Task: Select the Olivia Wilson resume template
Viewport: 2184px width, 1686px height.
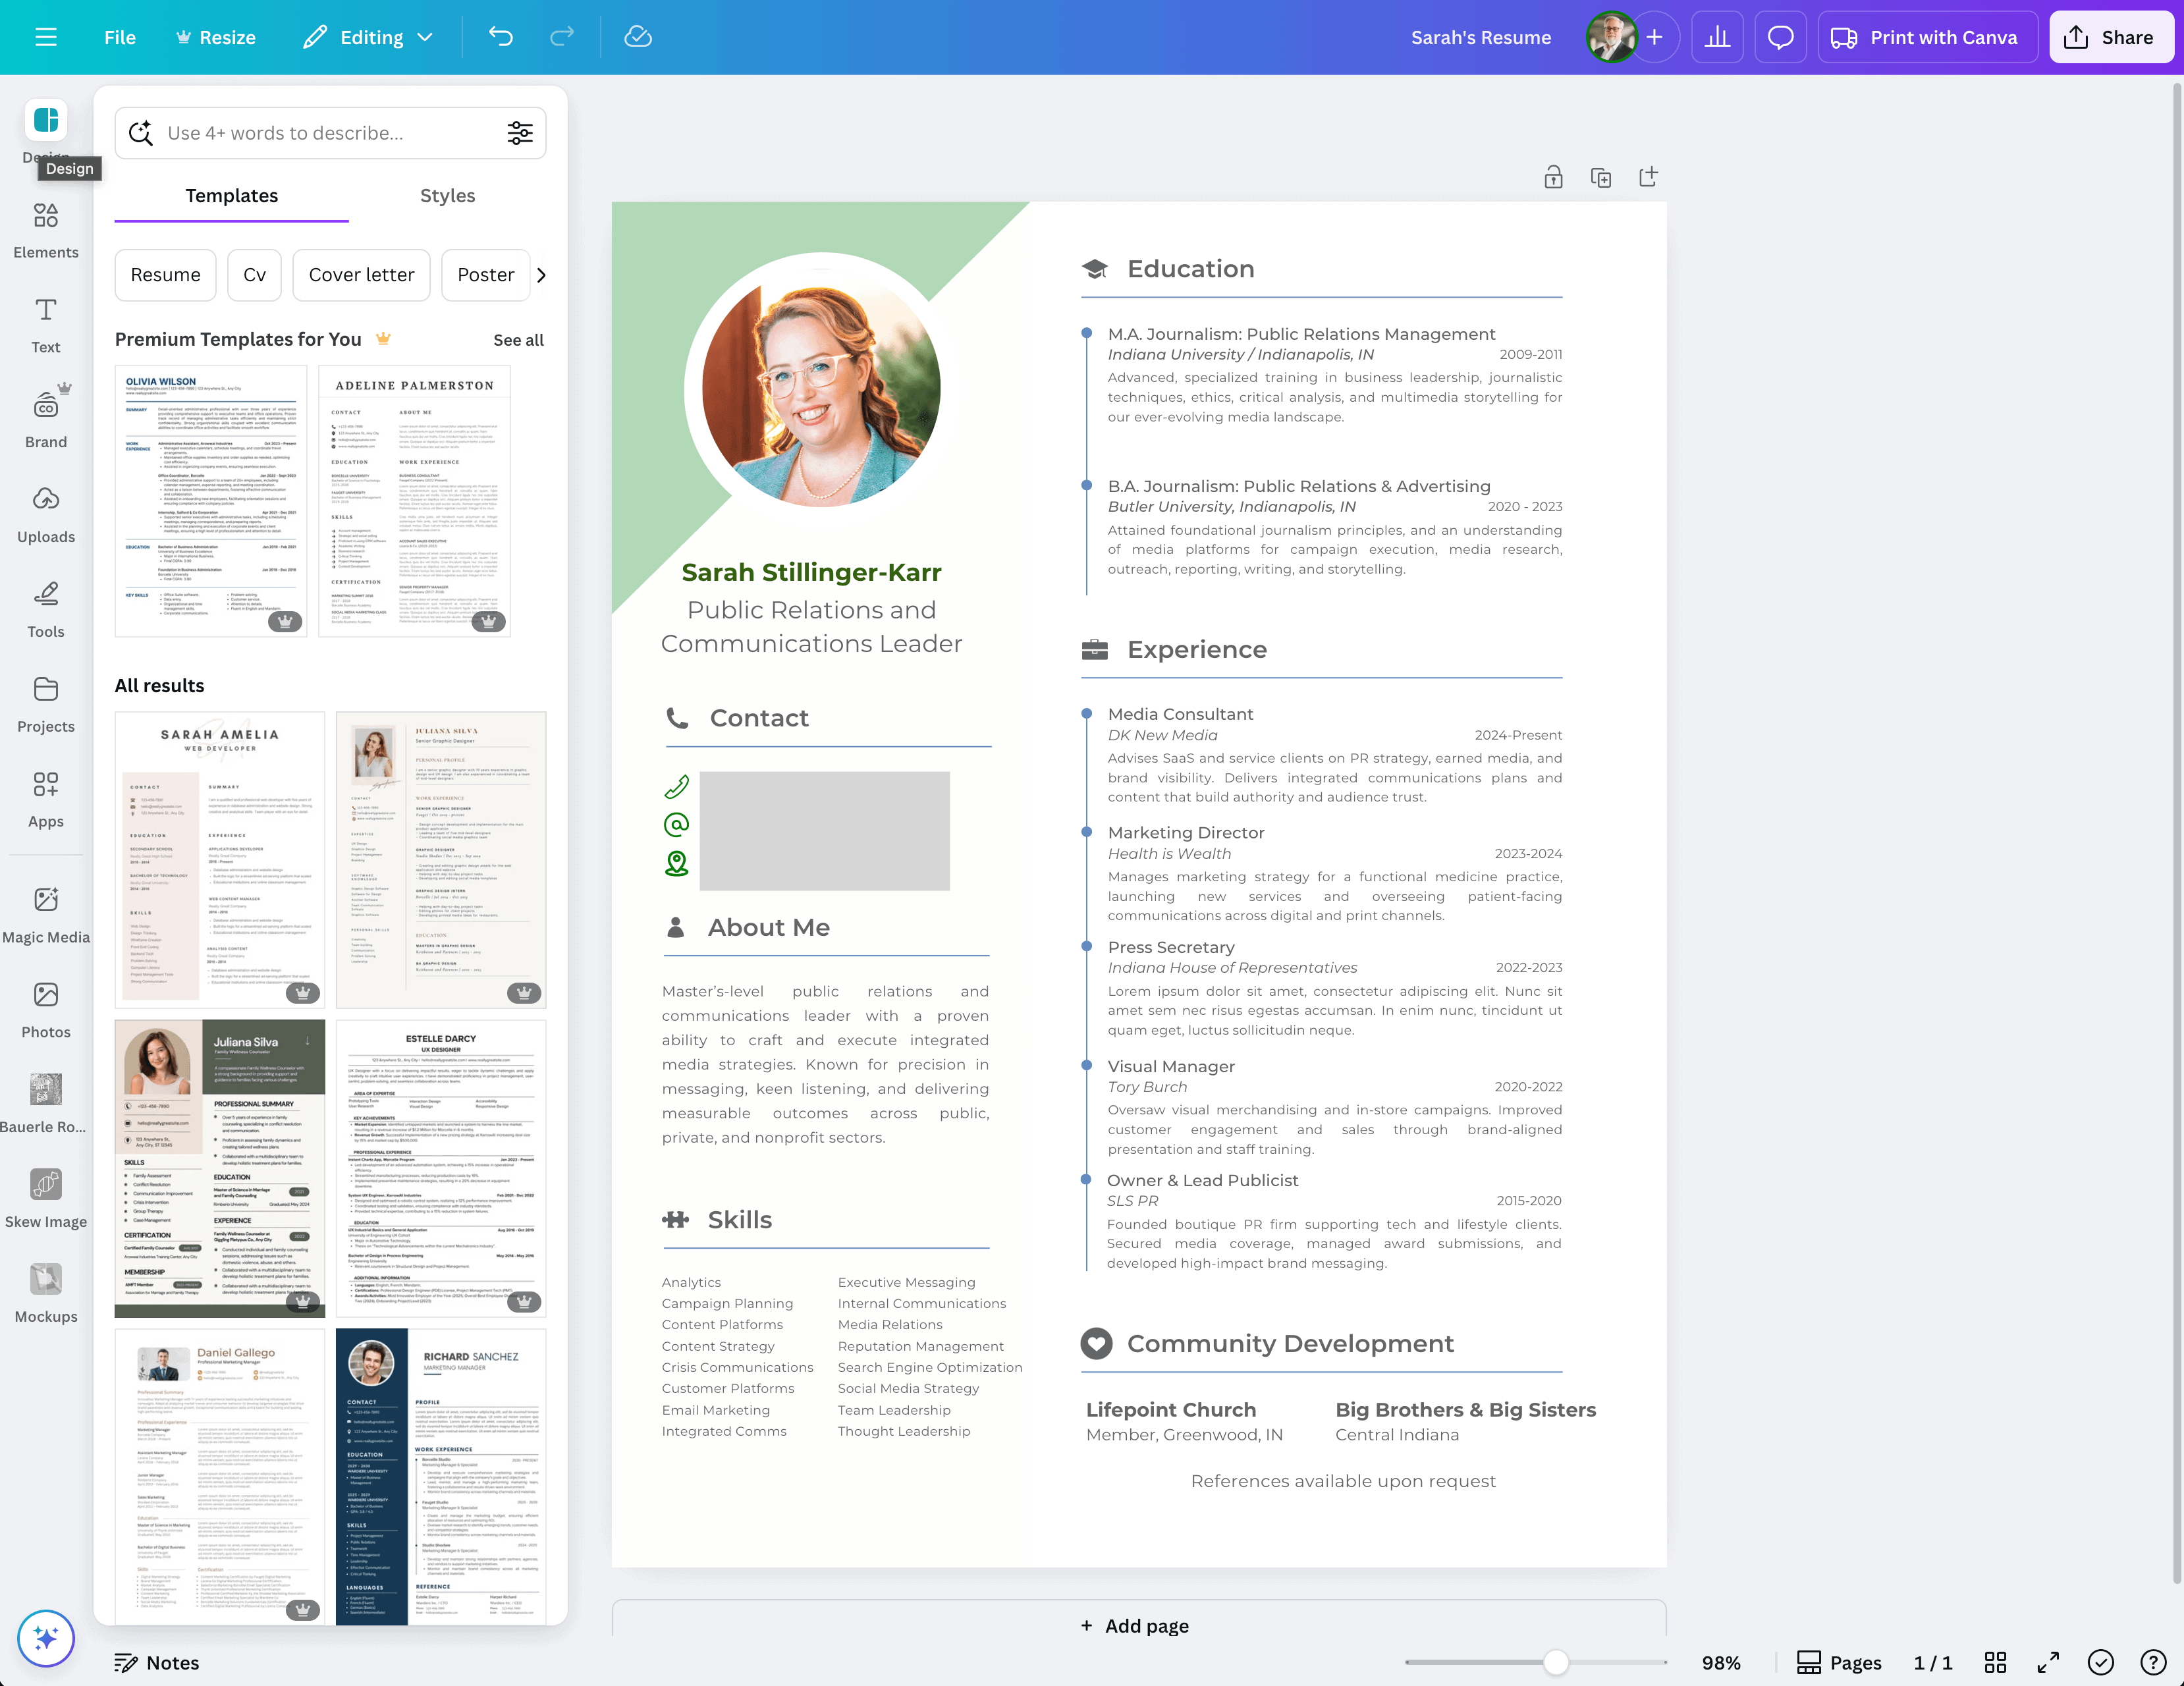Action: click(x=211, y=500)
